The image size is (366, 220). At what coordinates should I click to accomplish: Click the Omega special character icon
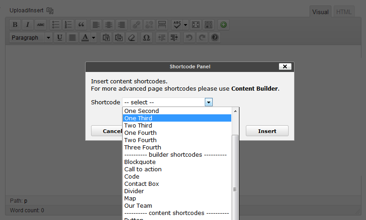[146, 38]
